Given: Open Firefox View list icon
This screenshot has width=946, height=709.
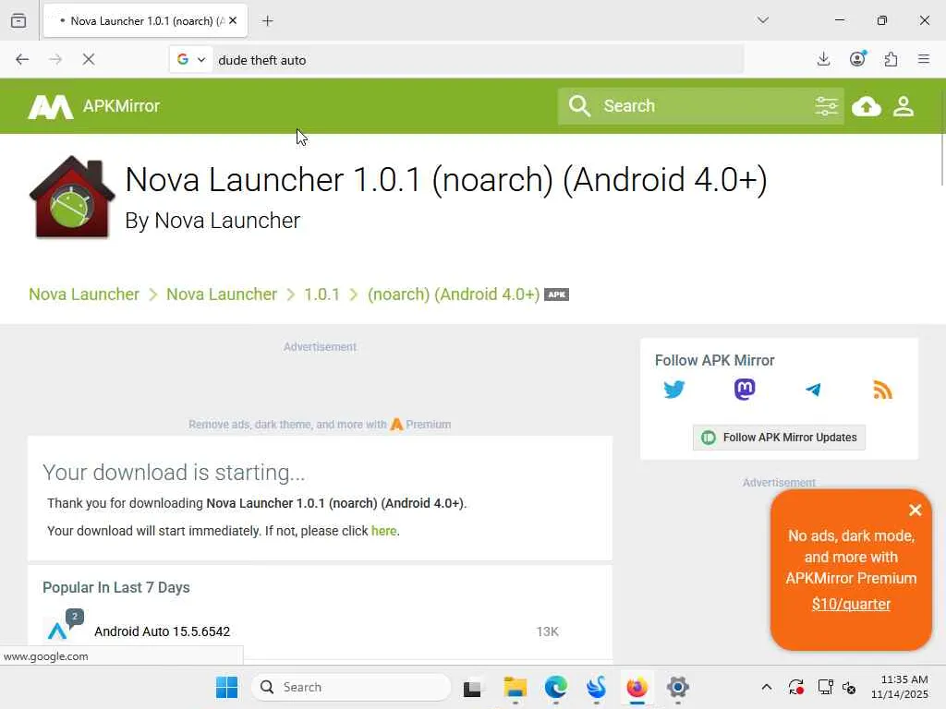Looking at the screenshot, I should 18,20.
